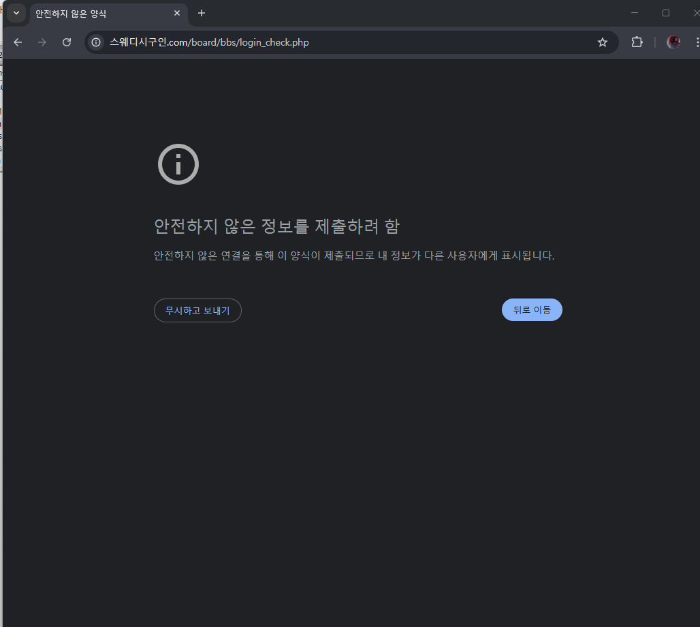Open the Extensions puzzle icon

coord(637,42)
